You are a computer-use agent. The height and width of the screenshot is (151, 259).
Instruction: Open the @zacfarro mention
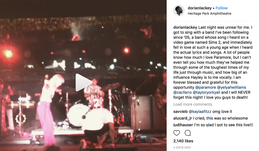[183, 92]
